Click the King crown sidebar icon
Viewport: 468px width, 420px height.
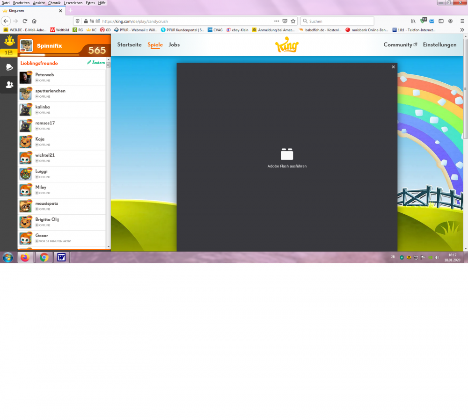pyautogui.click(x=9, y=41)
